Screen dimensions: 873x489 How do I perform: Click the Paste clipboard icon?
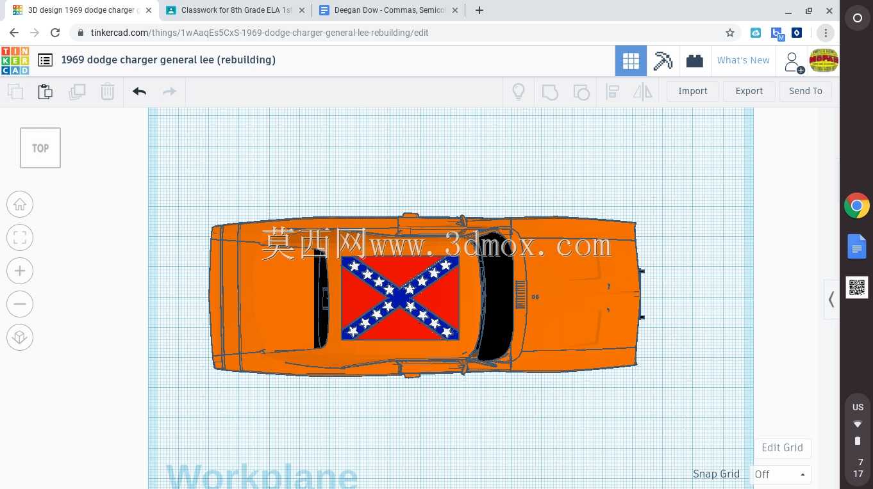[x=46, y=92]
